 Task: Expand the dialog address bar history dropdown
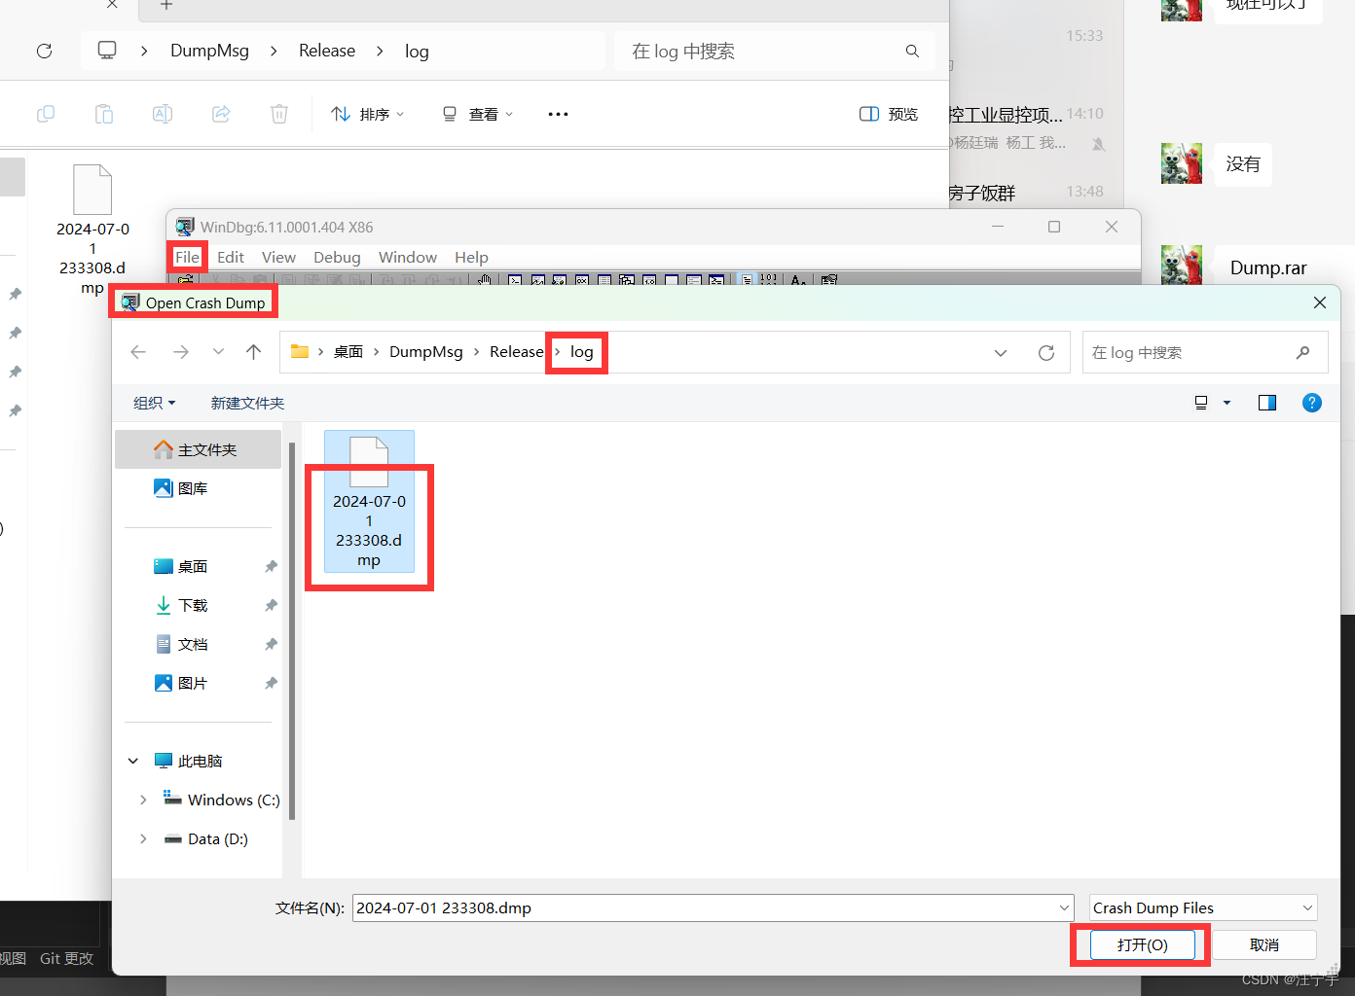(1001, 352)
